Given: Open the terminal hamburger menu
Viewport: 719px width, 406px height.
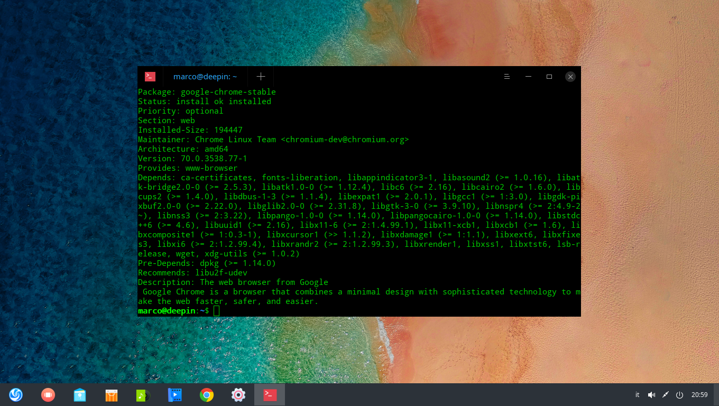Looking at the screenshot, I should 506,77.
